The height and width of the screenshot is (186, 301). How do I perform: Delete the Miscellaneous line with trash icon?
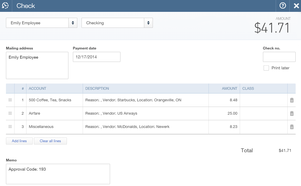pos(291,127)
